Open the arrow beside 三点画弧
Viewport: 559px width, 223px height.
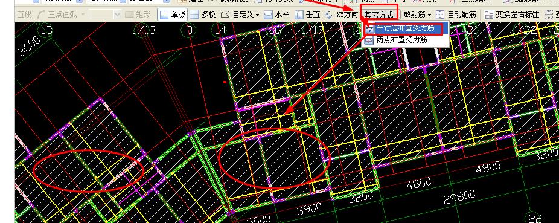click(x=83, y=15)
